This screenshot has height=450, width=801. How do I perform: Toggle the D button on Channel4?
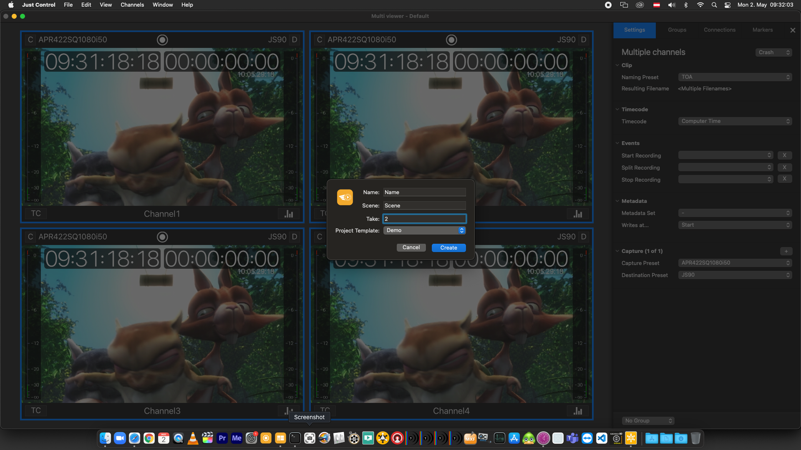(x=584, y=237)
